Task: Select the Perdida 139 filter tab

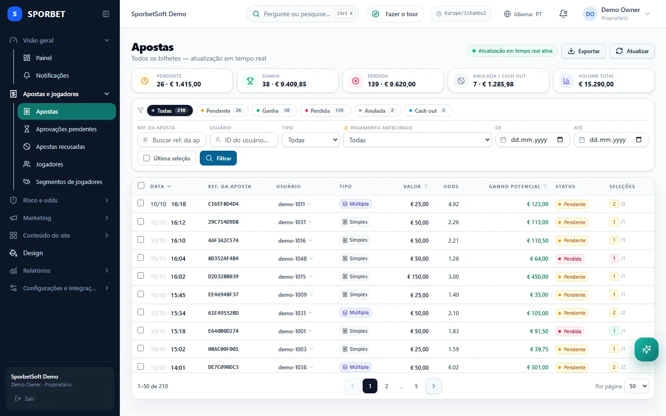Action: pyautogui.click(x=325, y=110)
